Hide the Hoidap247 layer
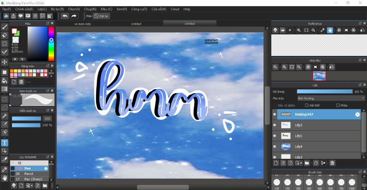The image size is (367, 190). pyautogui.click(x=275, y=114)
